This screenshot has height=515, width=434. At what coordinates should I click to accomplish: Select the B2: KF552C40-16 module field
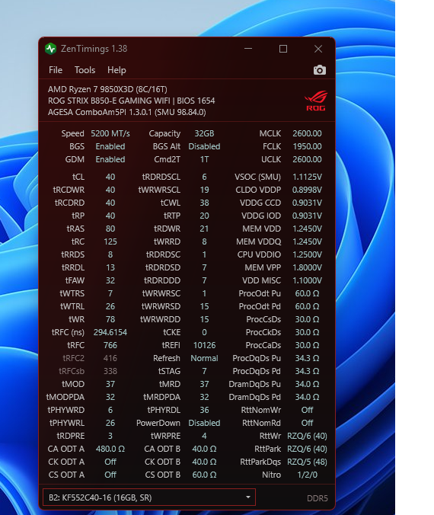[x=149, y=497]
